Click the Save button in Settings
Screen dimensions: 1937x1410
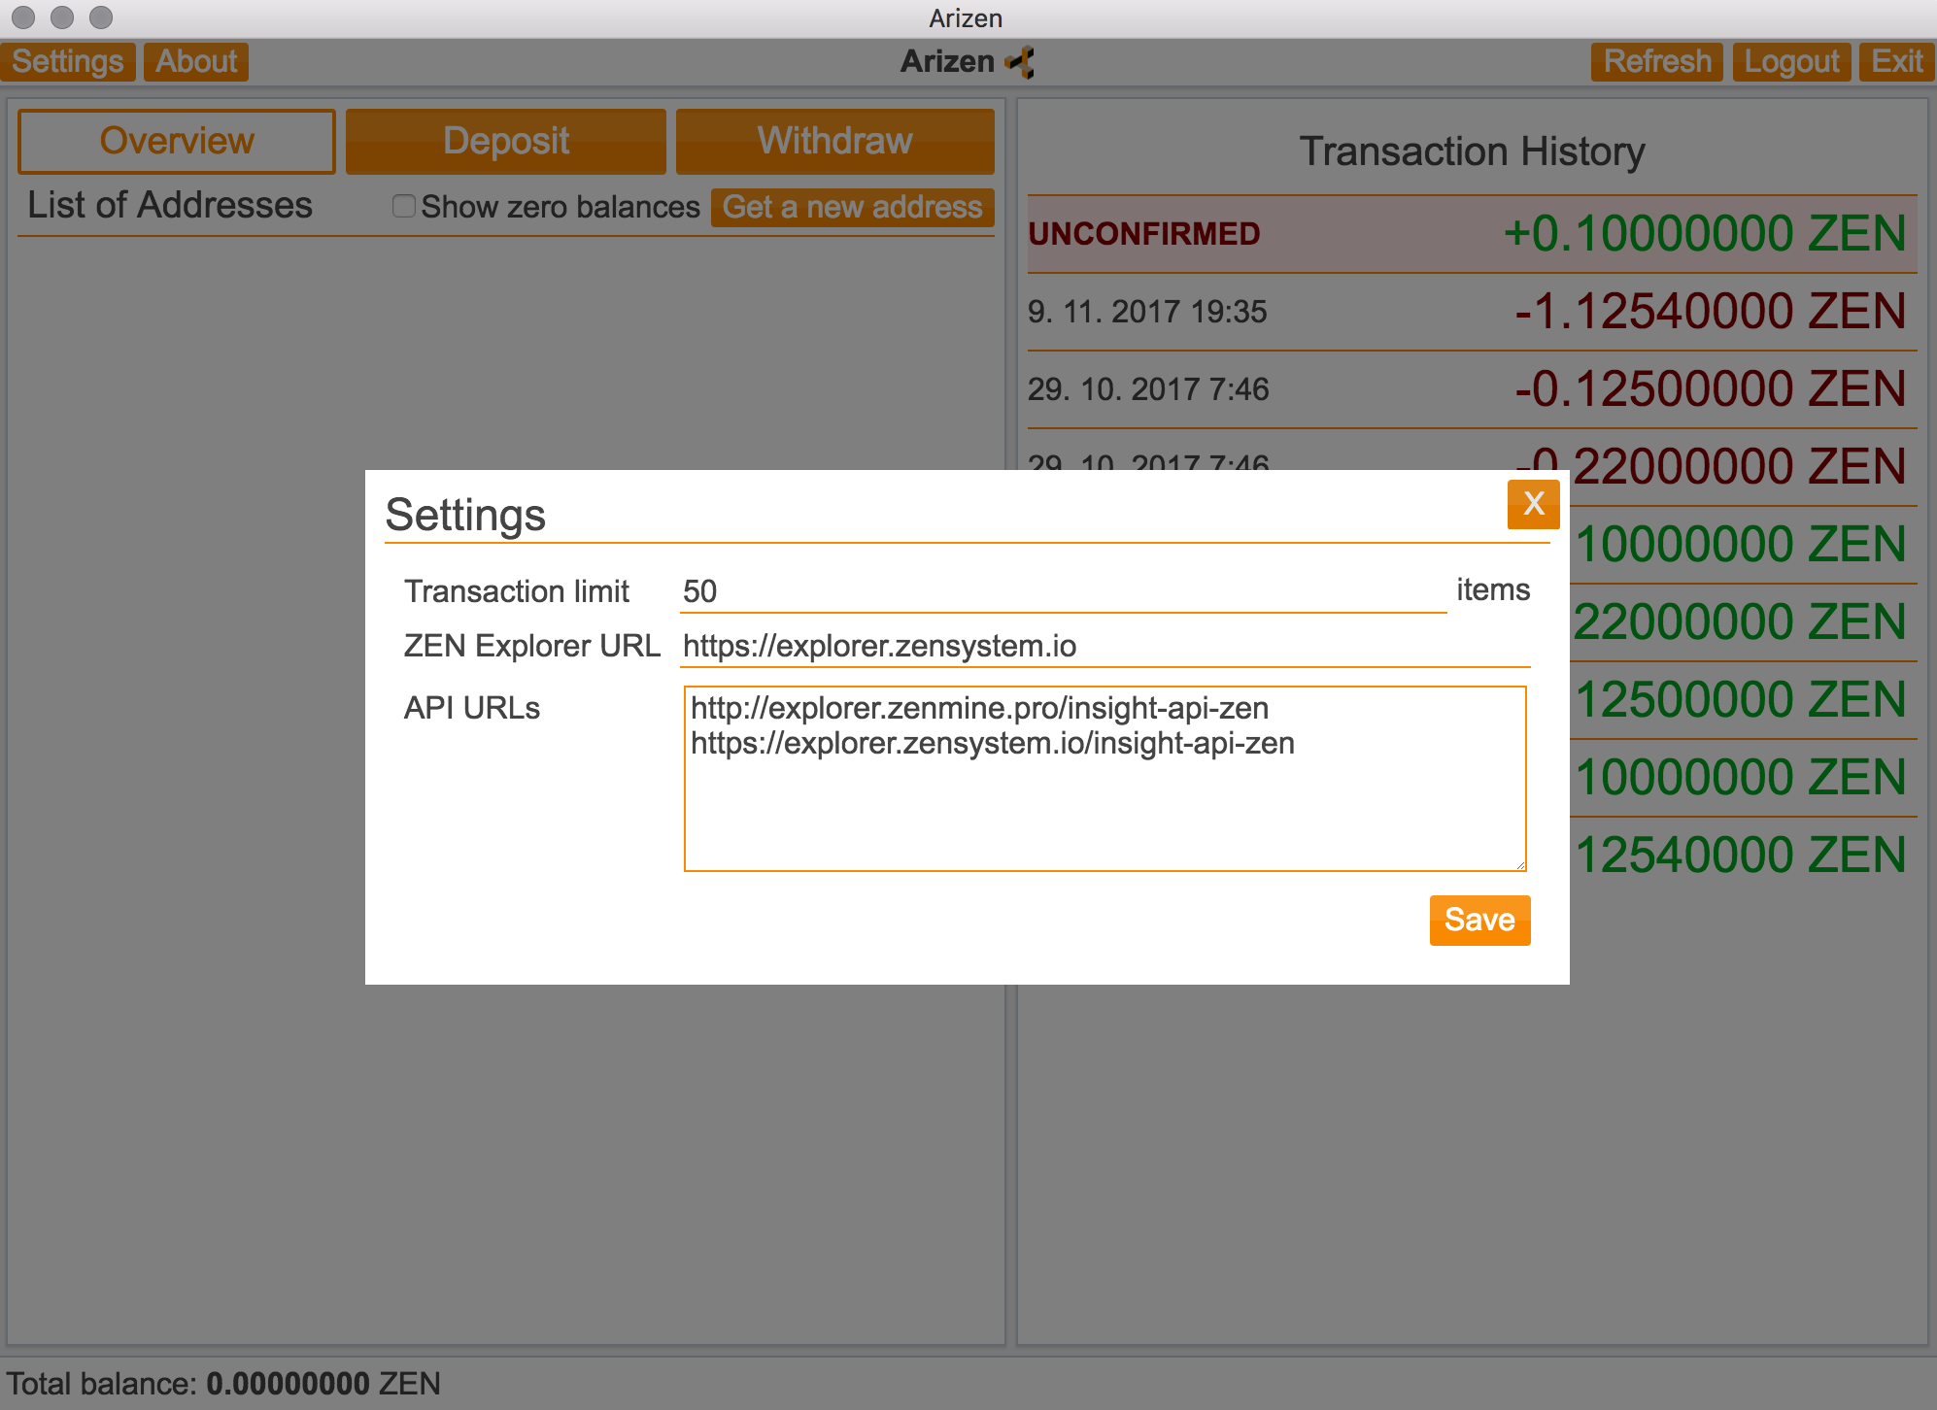1479,919
